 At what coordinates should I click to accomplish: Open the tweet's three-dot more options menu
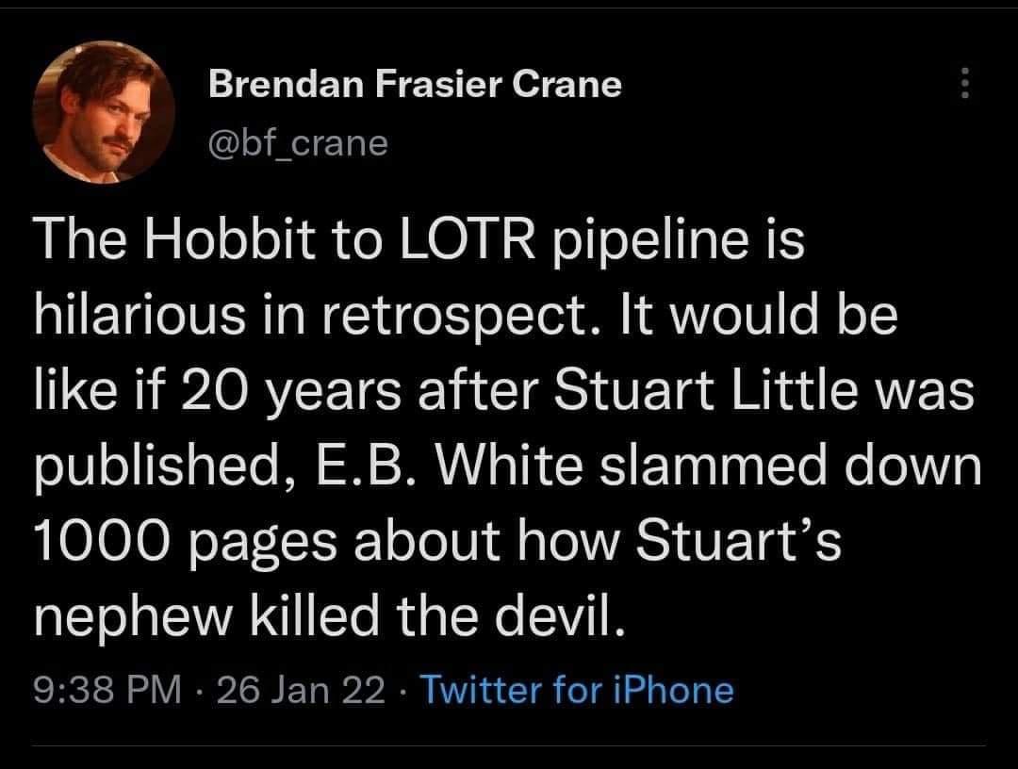[x=963, y=85]
